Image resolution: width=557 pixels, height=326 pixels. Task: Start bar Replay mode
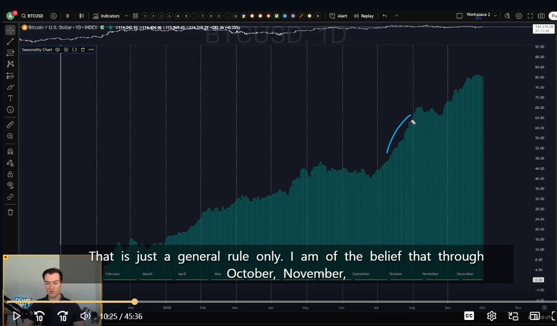click(363, 16)
